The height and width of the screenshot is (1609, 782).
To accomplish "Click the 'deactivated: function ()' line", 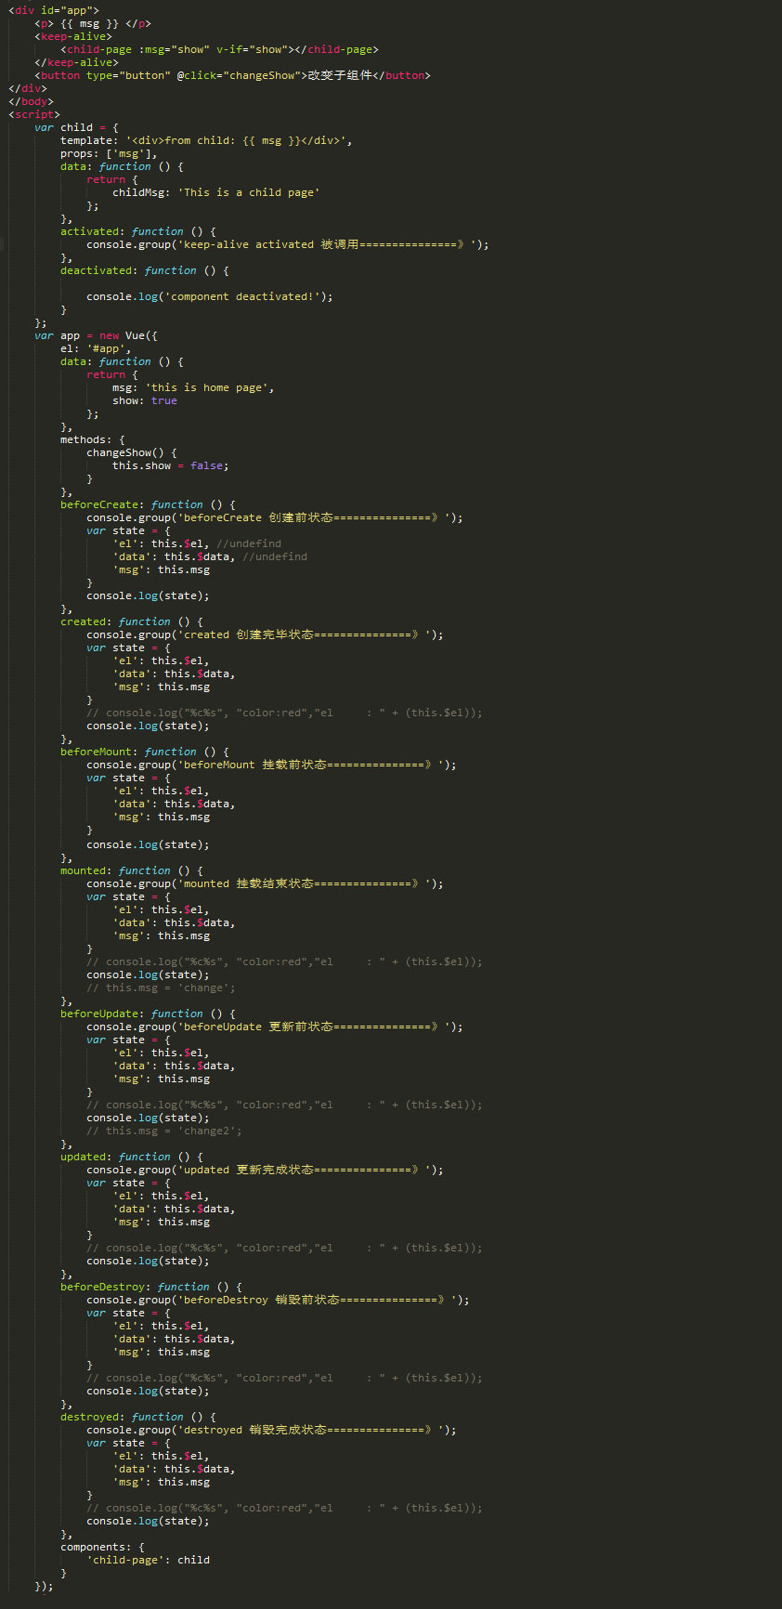I will [145, 270].
